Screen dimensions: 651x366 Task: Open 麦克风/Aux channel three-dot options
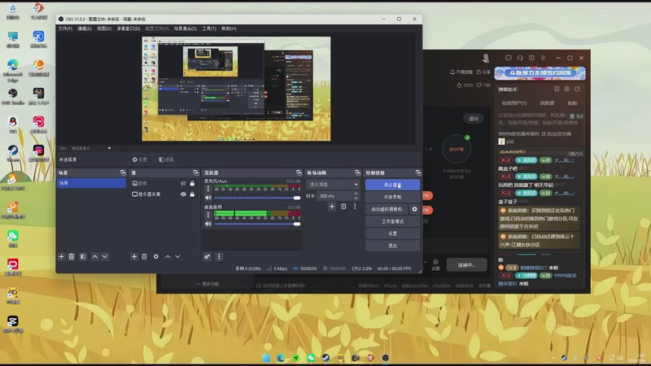(x=208, y=189)
